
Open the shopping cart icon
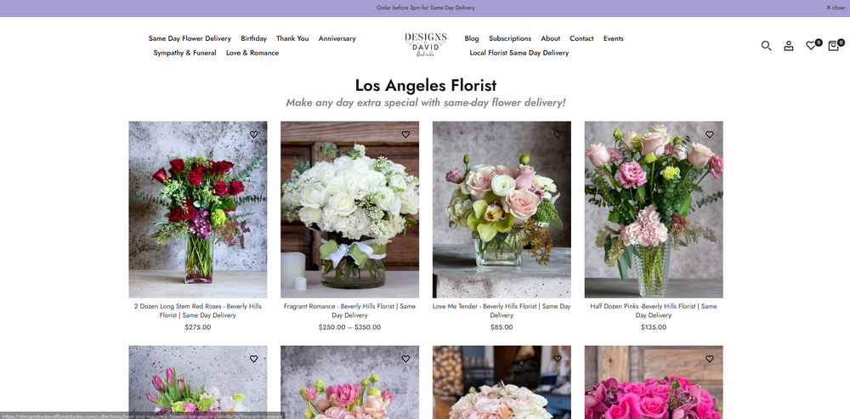click(x=836, y=45)
